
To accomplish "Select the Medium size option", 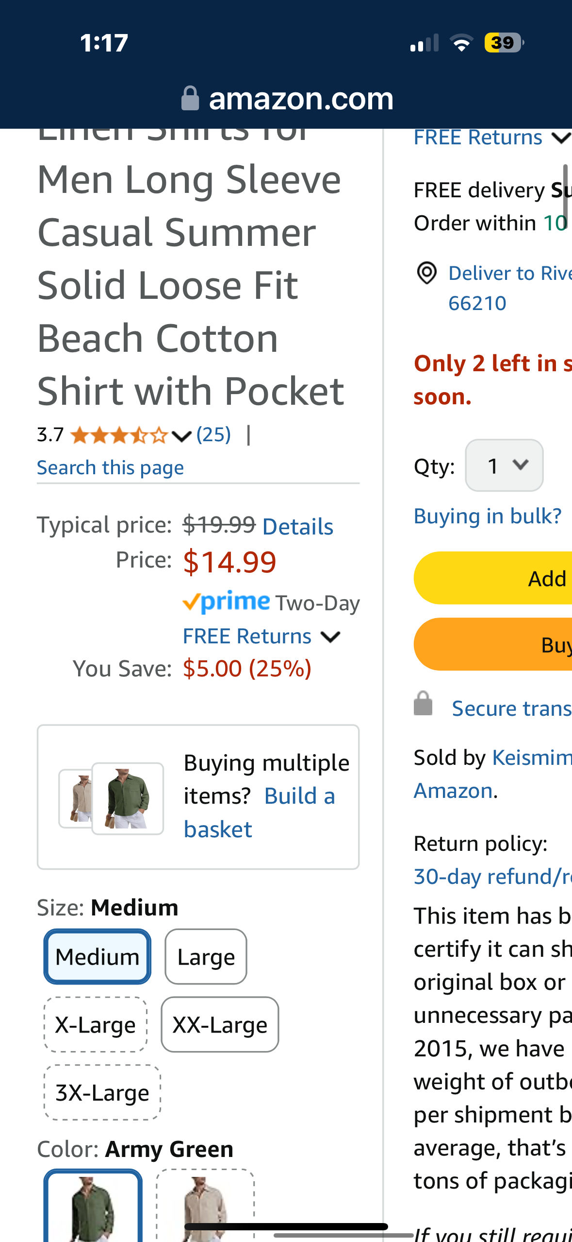I will (98, 957).
